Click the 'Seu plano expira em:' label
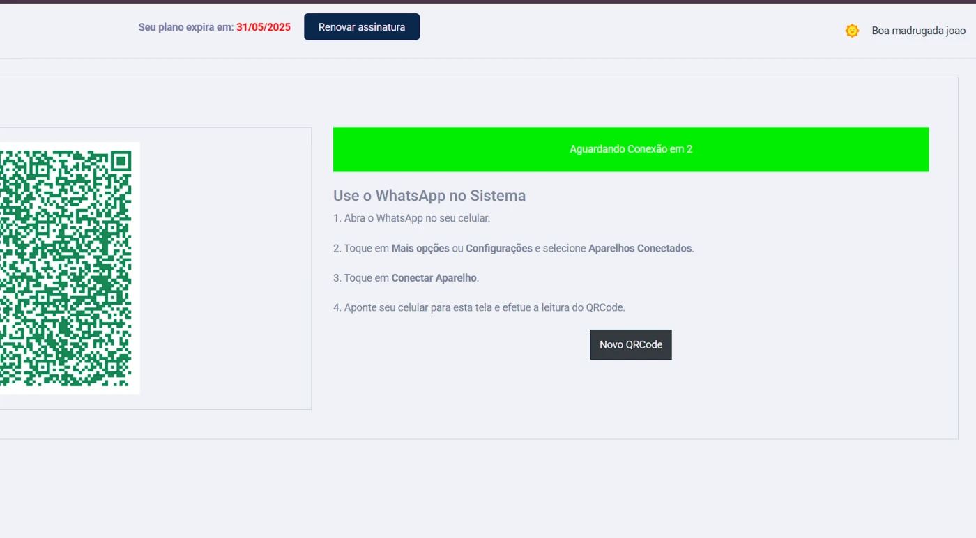This screenshot has height=538, width=976. [186, 27]
